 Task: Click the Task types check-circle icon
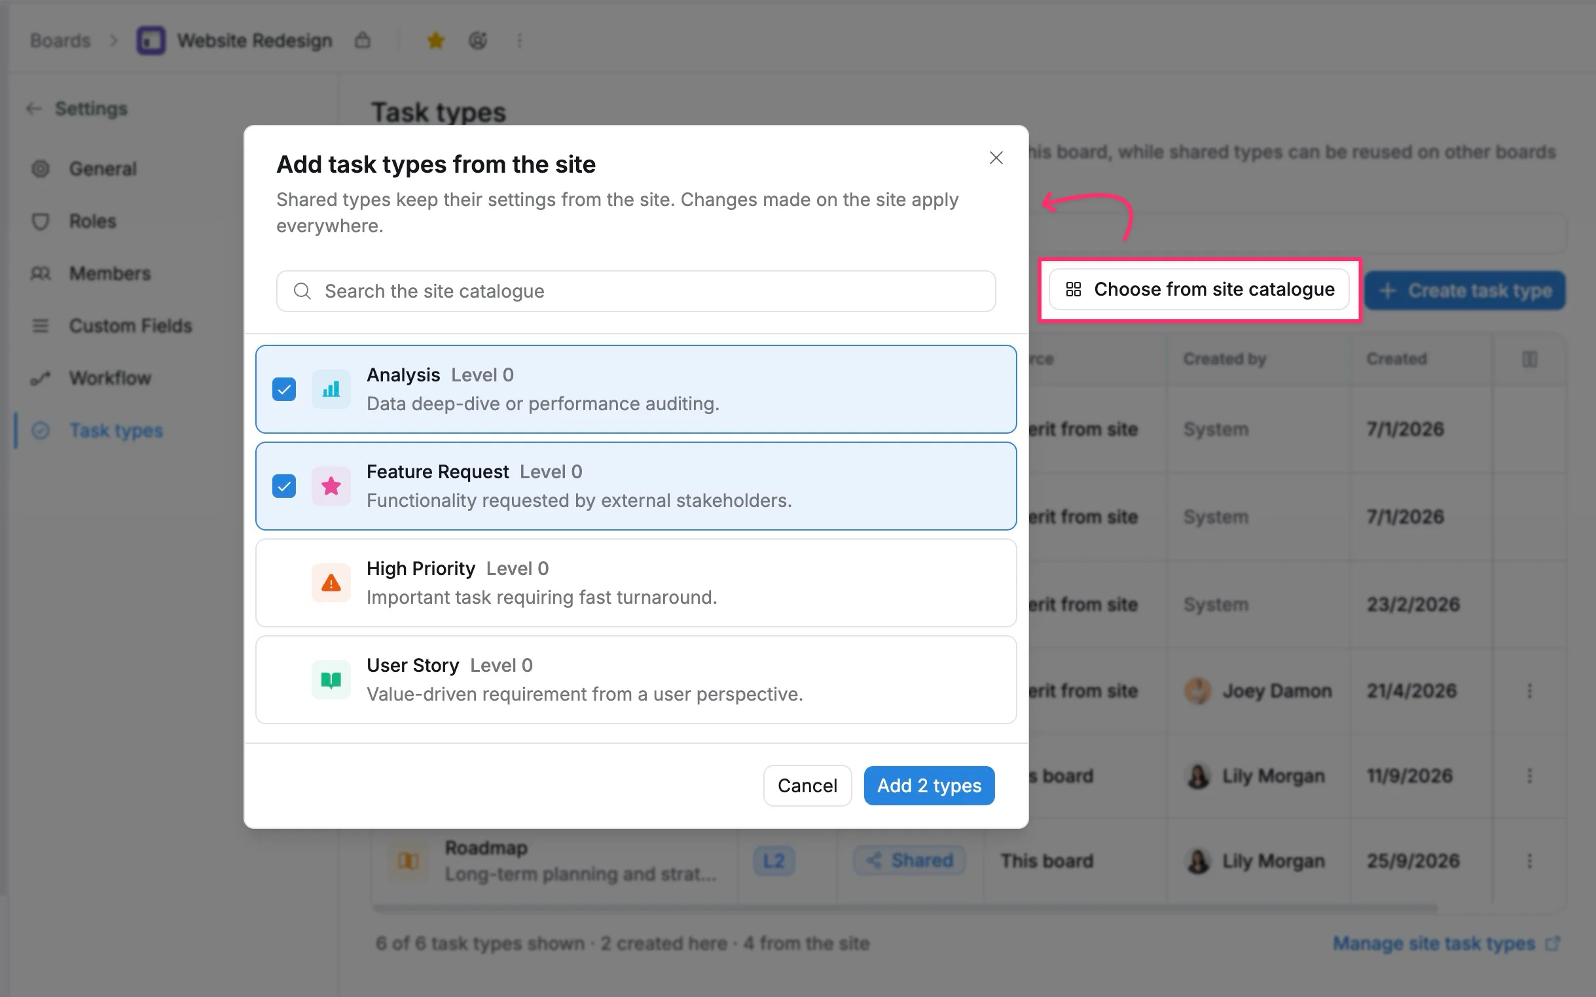click(40, 430)
